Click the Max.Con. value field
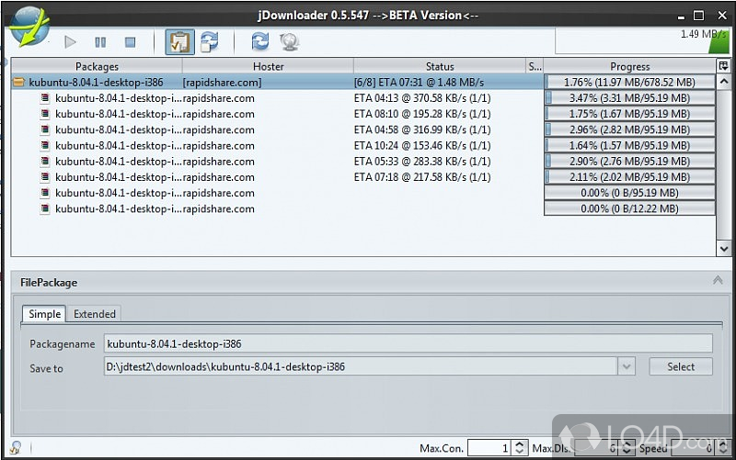This screenshot has width=736, height=460. (x=489, y=448)
